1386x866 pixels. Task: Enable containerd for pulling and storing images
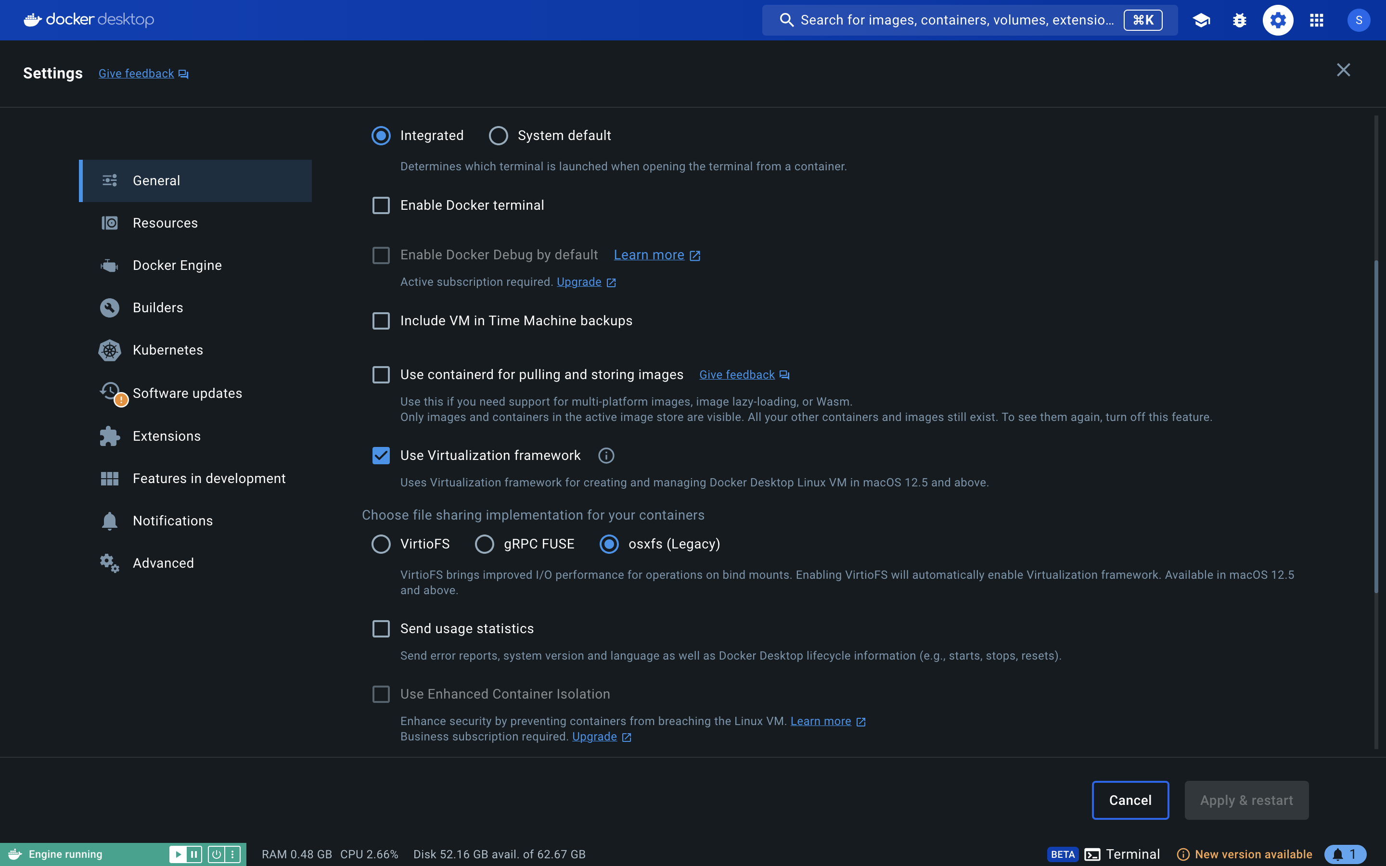pos(381,375)
